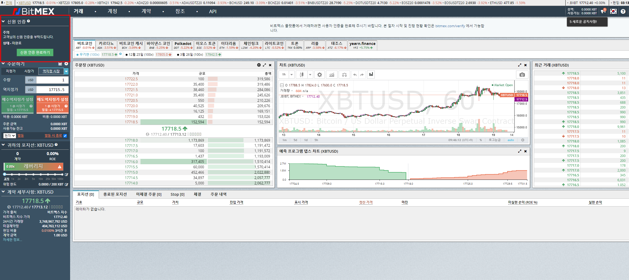Collapse the contract details XBTUSD section
The image size is (629, 280).
[3, 192]
